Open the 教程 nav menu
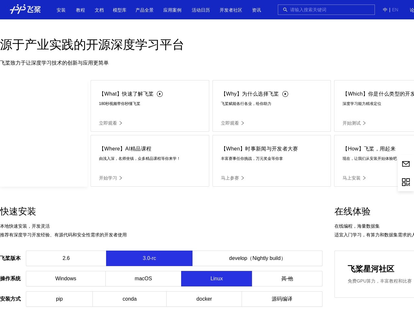The image size is (414, 310). tap(81, 10)
